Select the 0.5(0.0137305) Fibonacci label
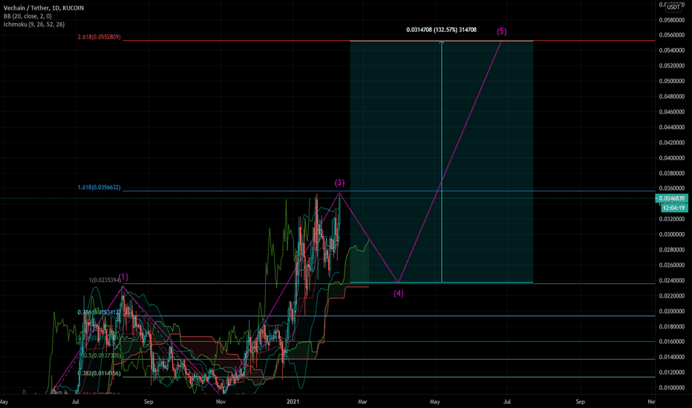 [102, 355]
